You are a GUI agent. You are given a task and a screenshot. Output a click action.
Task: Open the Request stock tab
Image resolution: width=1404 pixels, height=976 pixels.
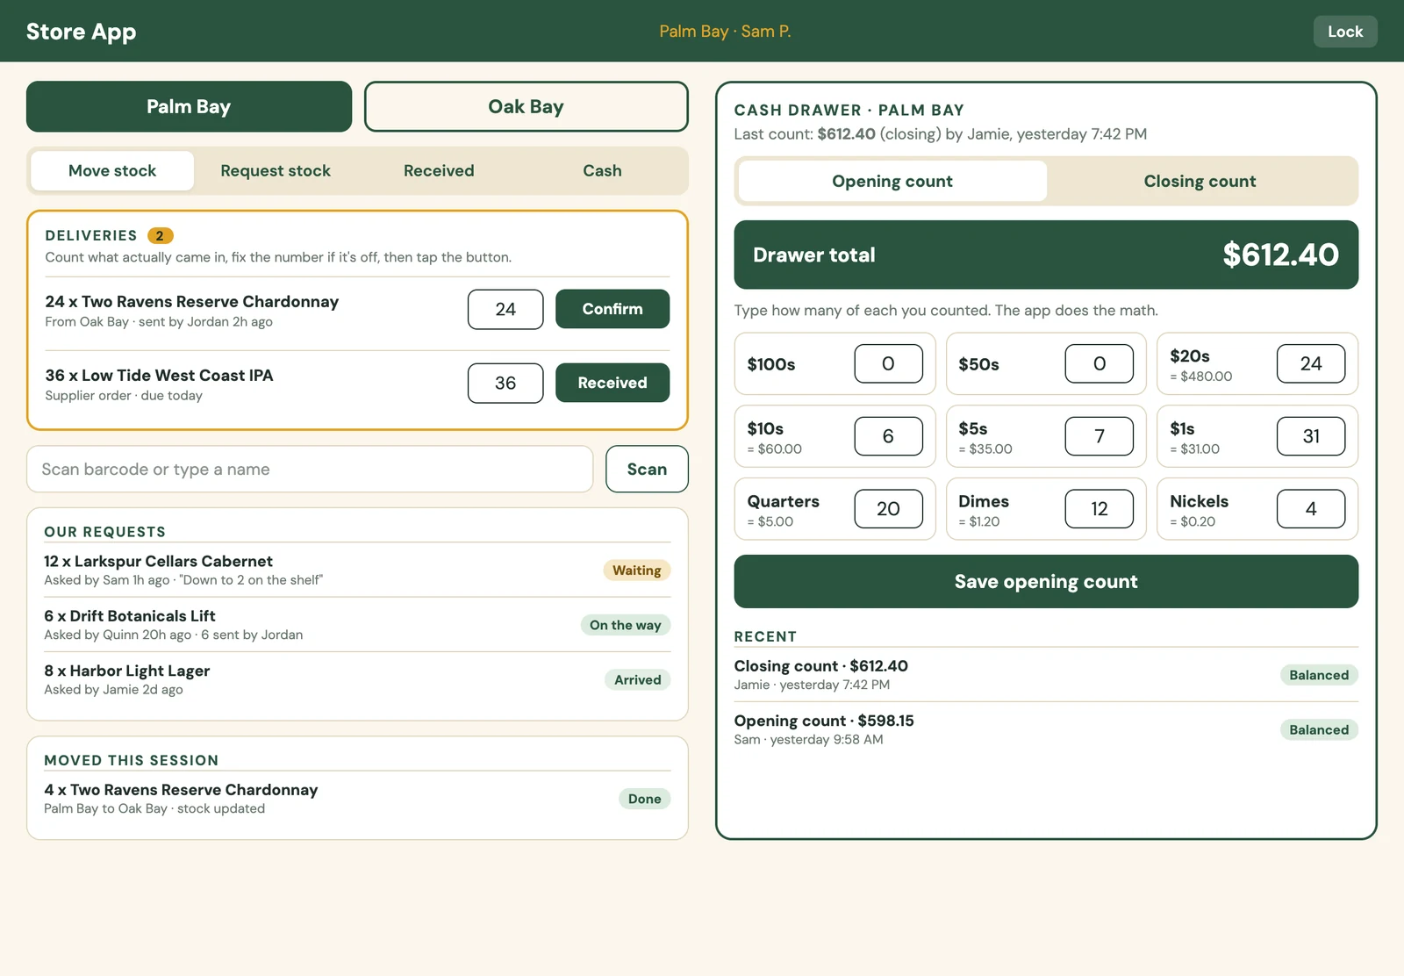pos(276,171)
